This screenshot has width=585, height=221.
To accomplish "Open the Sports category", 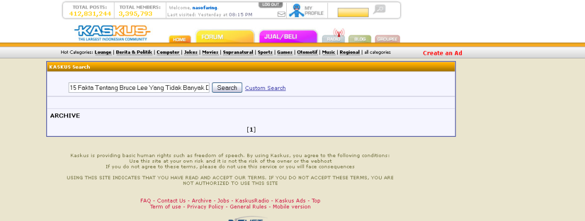I will point(265,52).
